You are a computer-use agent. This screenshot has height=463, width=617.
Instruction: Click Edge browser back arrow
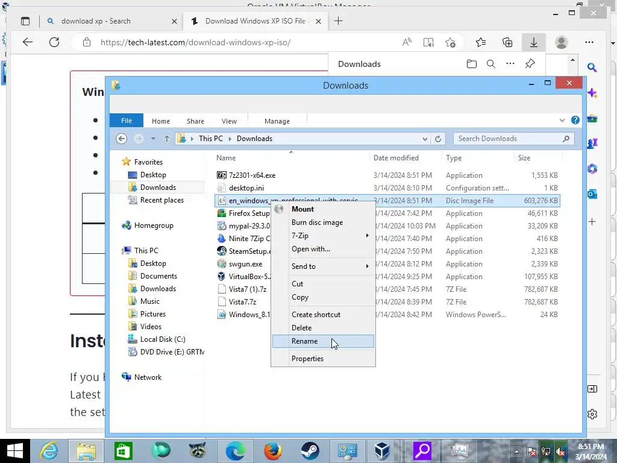coord(28,42)
